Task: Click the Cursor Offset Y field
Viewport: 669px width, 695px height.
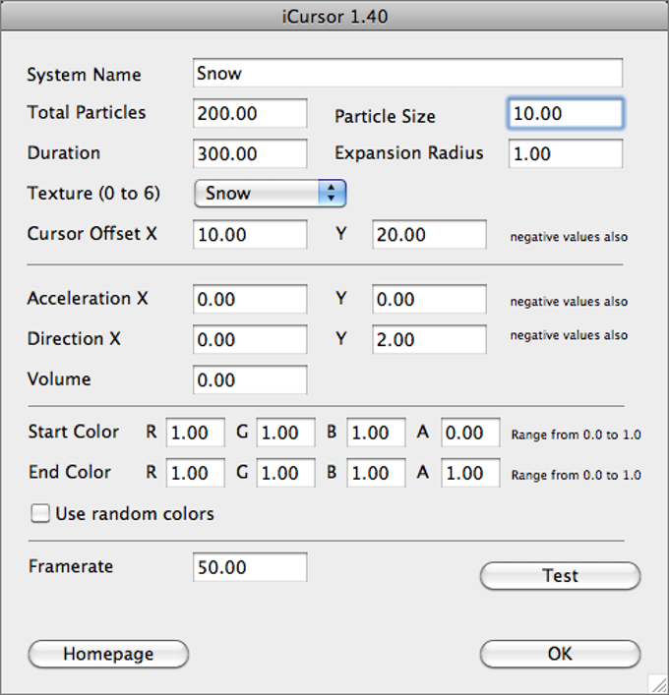Action: pyautogui.click(x=429, y=235)
